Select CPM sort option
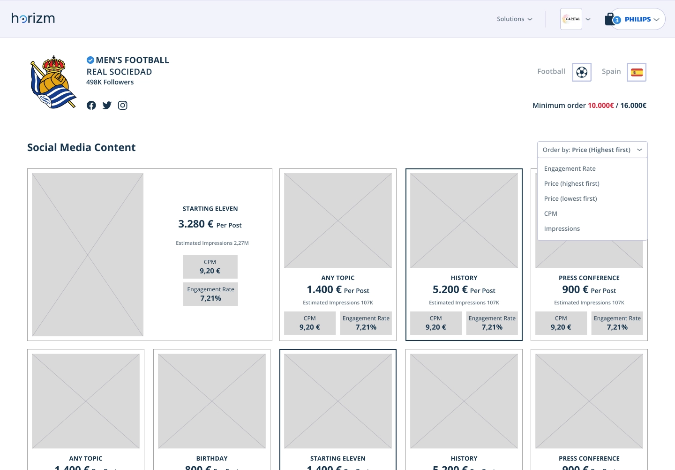Viewport: 675px width, 470px height. point(550,213)
